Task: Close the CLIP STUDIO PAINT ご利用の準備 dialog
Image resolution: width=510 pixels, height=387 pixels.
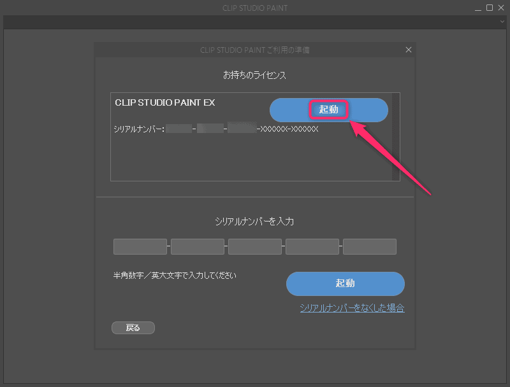Action: [409, 50]
